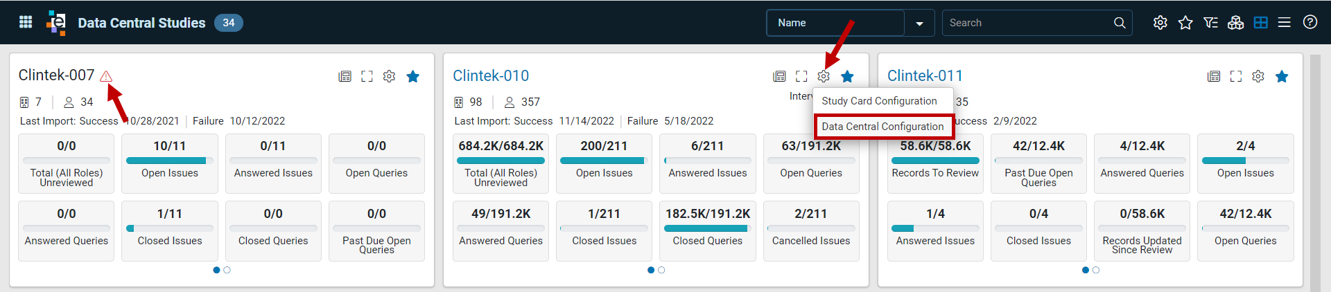The height and width of the screenshot is (292, 1331).
Task: Open the Clintek-007 study details list icon
Action: pos(345,76)
